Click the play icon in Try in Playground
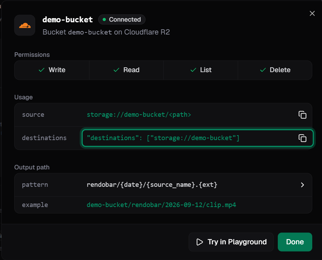 [199, 242]
